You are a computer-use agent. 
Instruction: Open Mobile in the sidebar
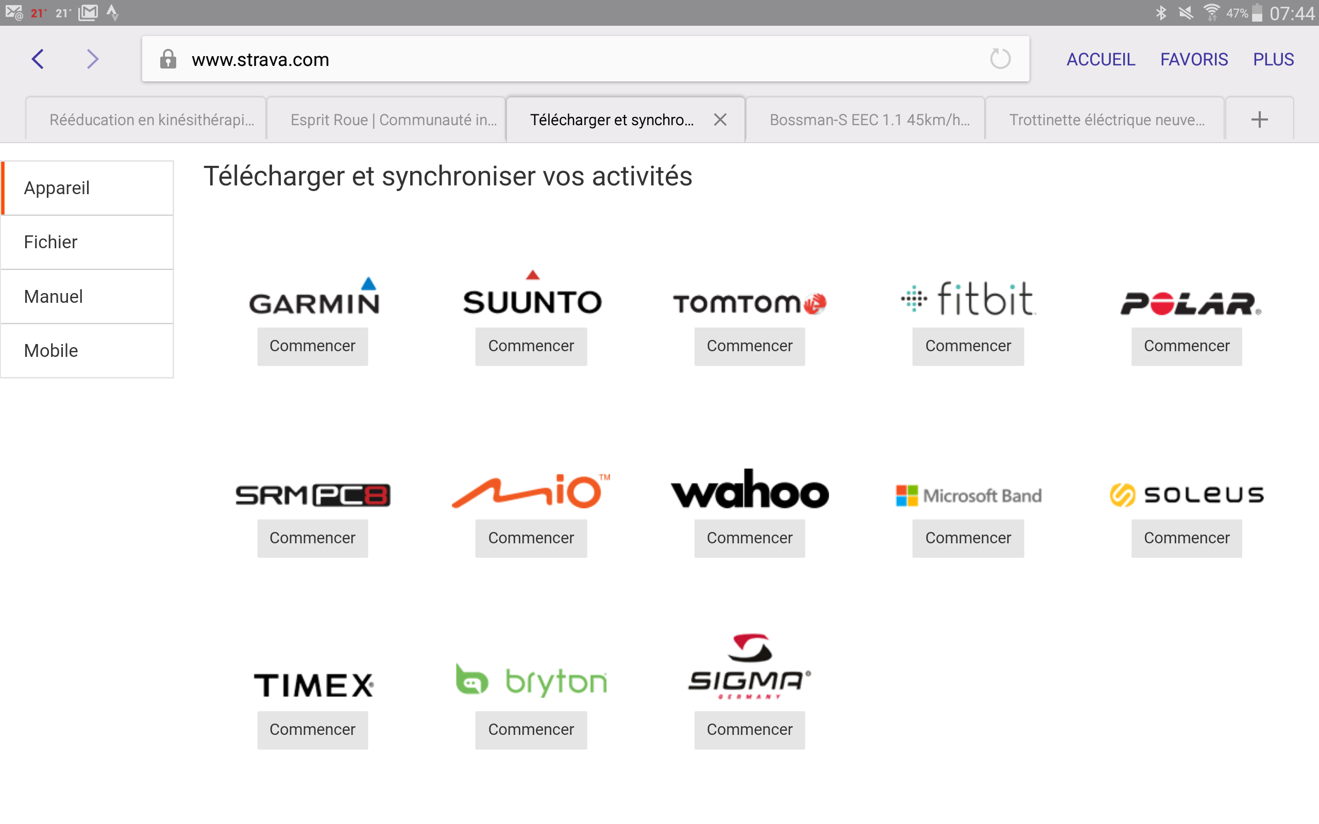87,350
